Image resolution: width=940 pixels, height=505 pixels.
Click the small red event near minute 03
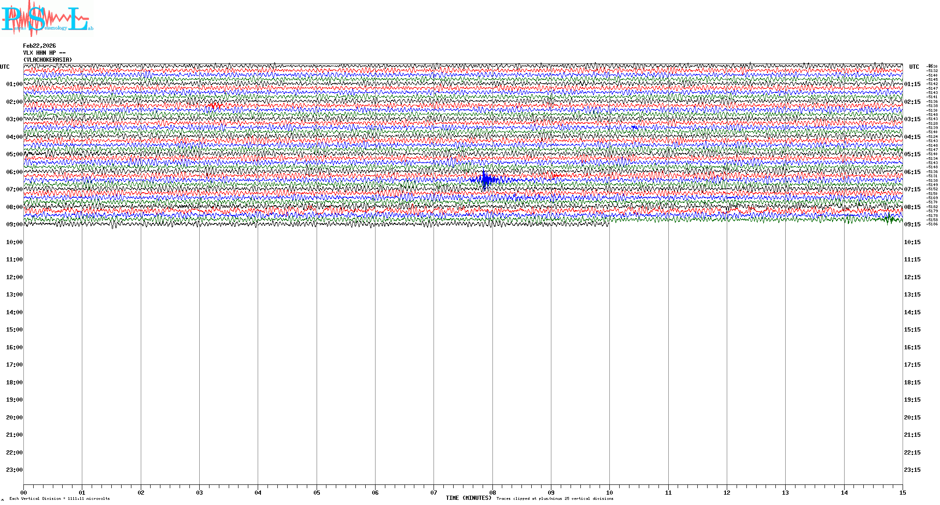point(215,106)
